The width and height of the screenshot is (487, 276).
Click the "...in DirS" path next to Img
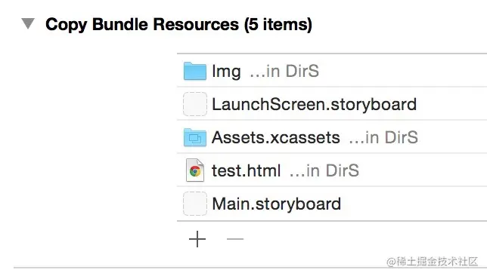284,71
